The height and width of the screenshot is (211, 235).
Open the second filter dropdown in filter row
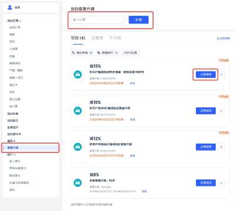(108, 53)
